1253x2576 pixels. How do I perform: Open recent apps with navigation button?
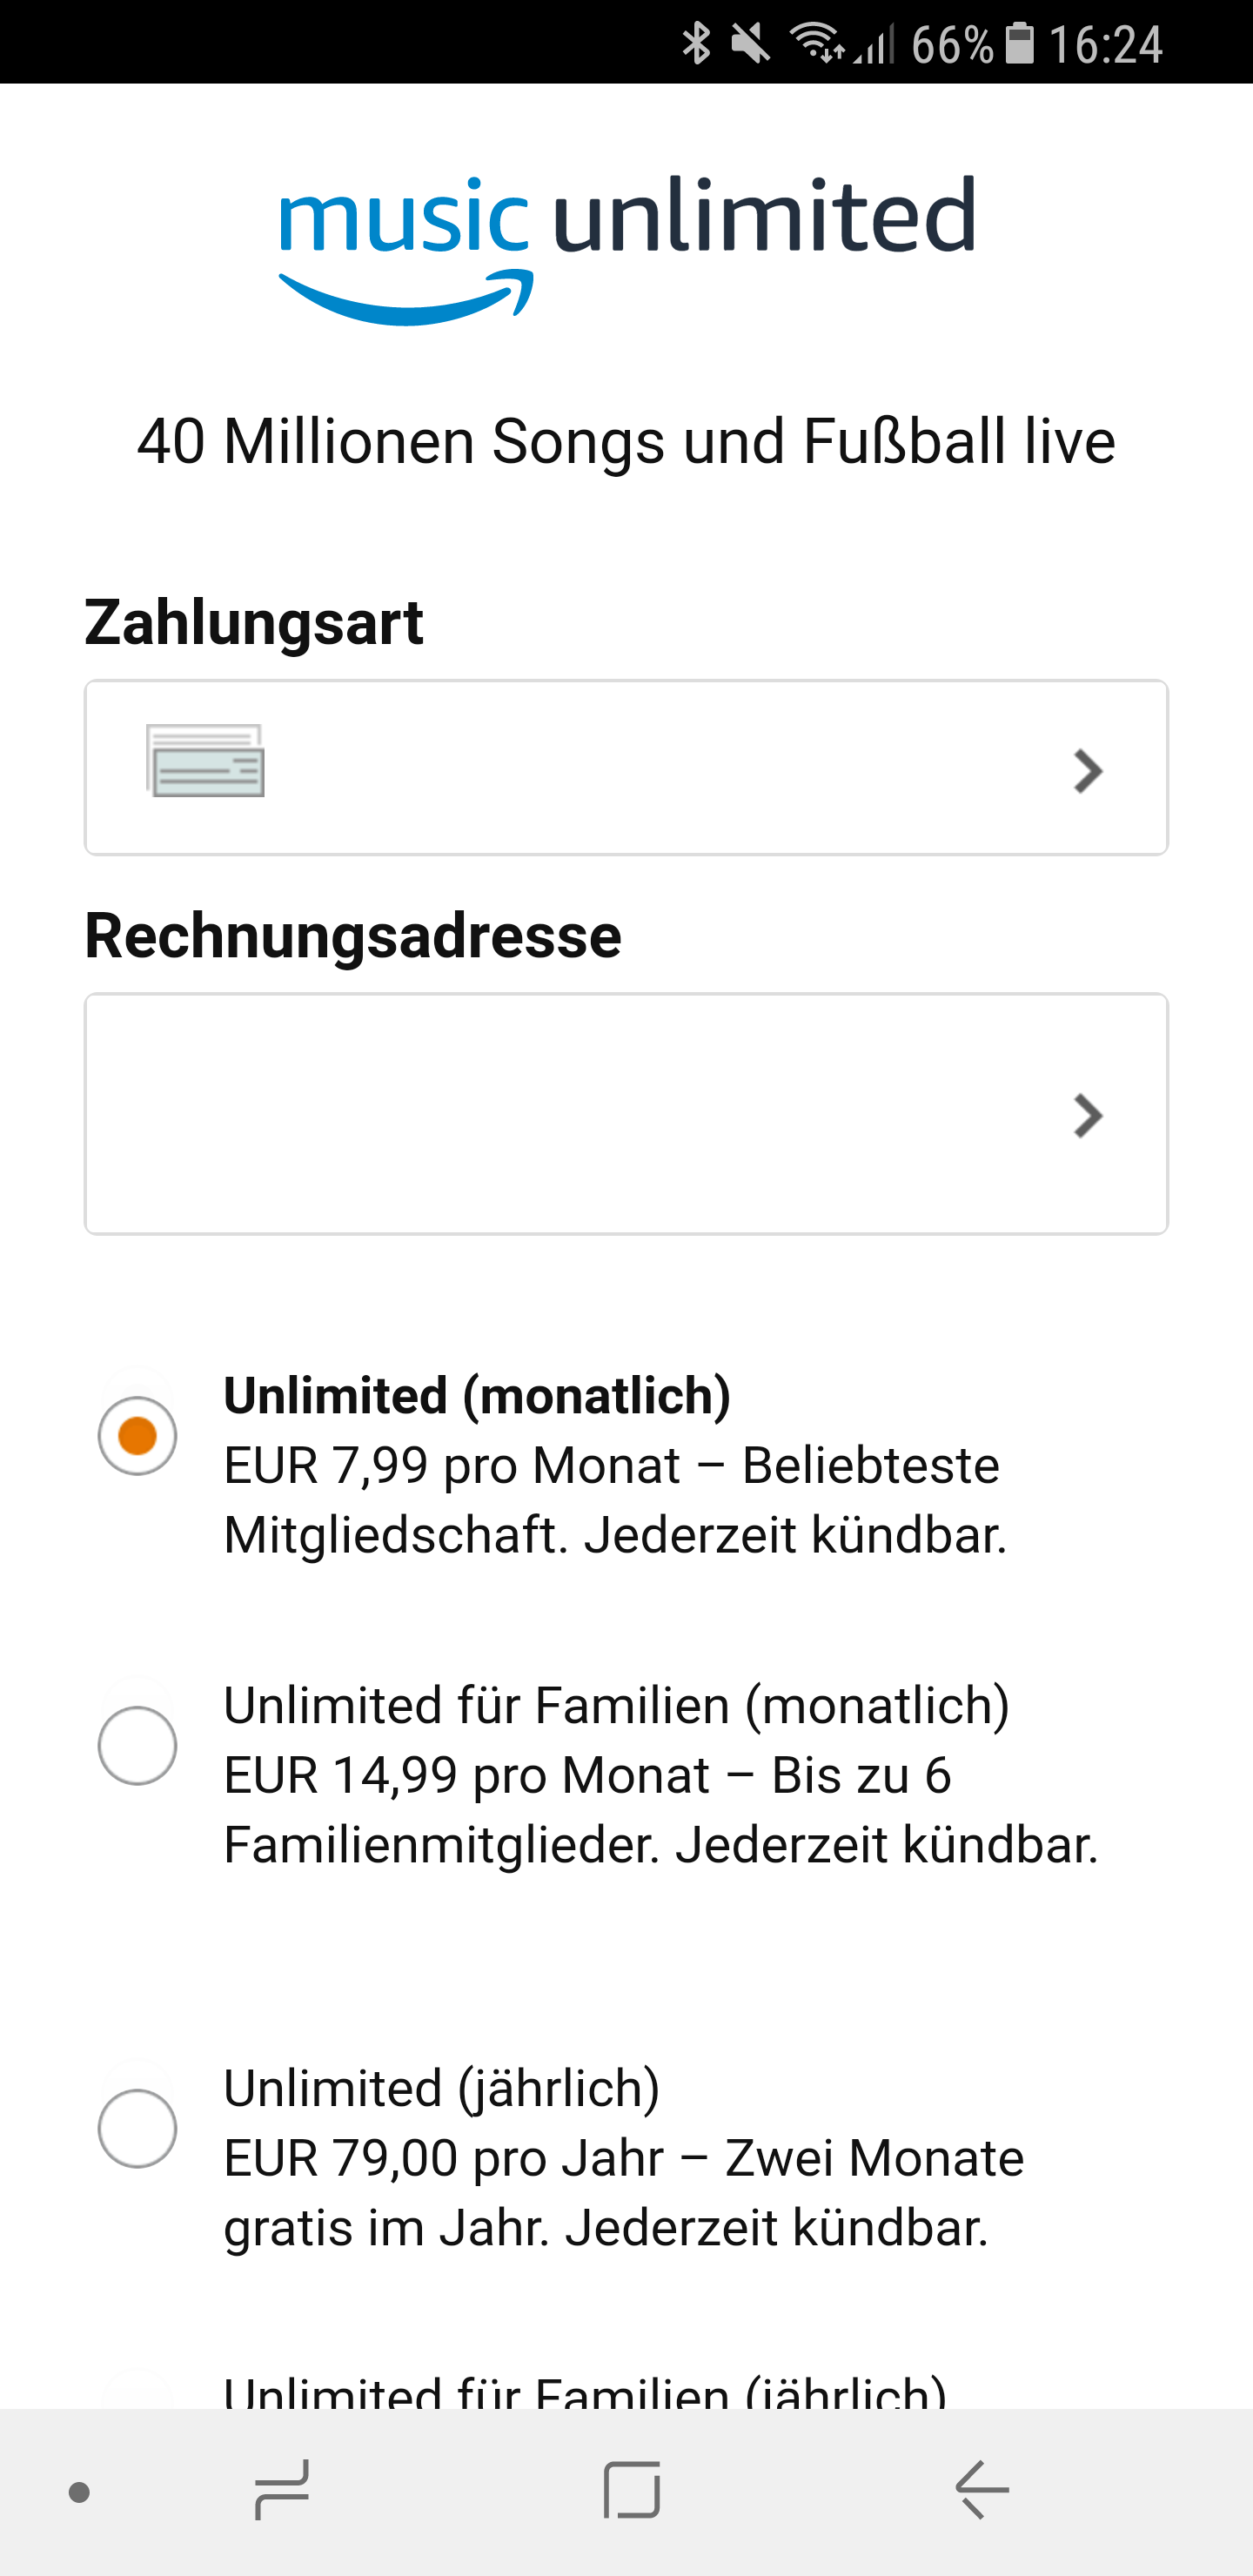pyautogui.click(x=282, y=2490)
